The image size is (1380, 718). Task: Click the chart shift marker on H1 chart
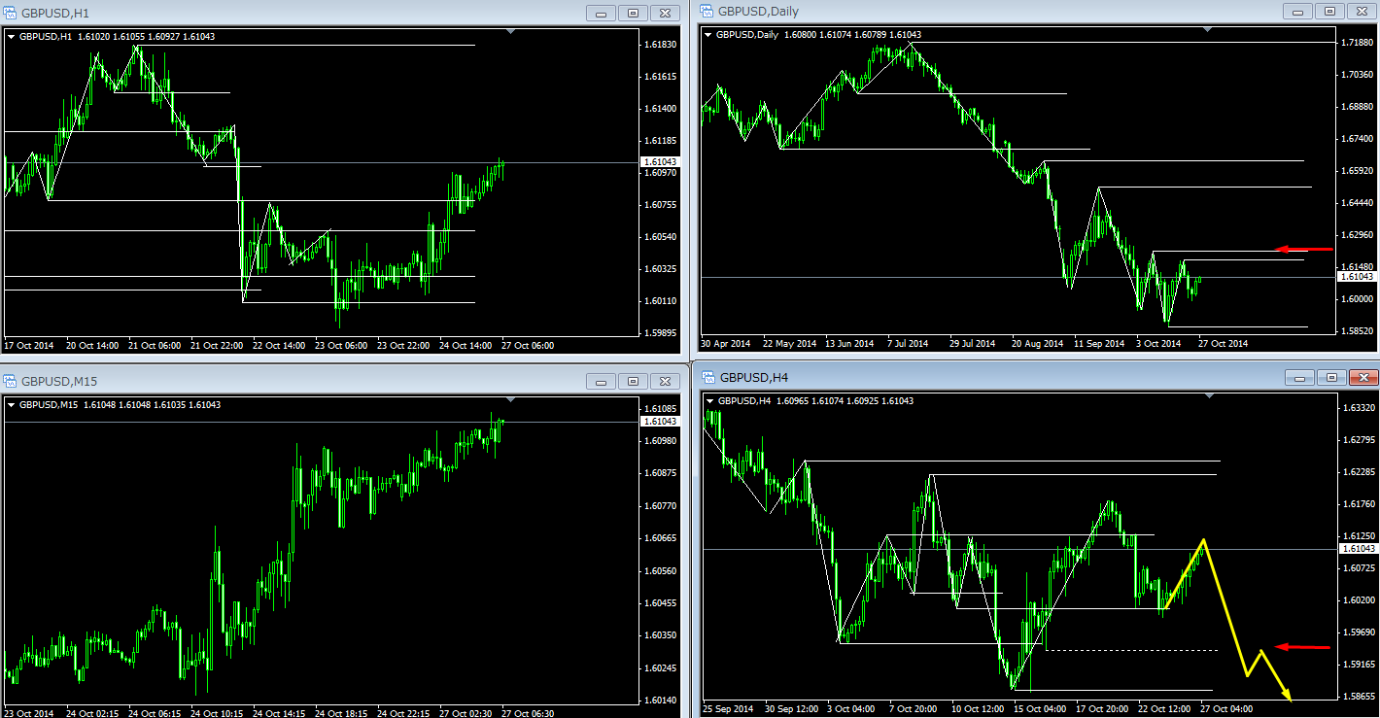[511, 31]
